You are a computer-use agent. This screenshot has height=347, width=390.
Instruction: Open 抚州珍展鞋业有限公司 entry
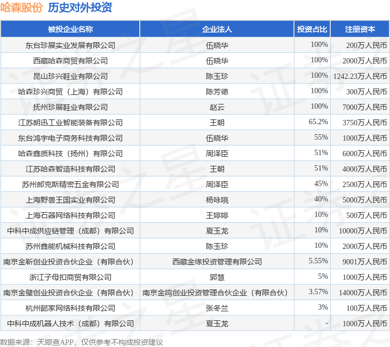(70, 107)
